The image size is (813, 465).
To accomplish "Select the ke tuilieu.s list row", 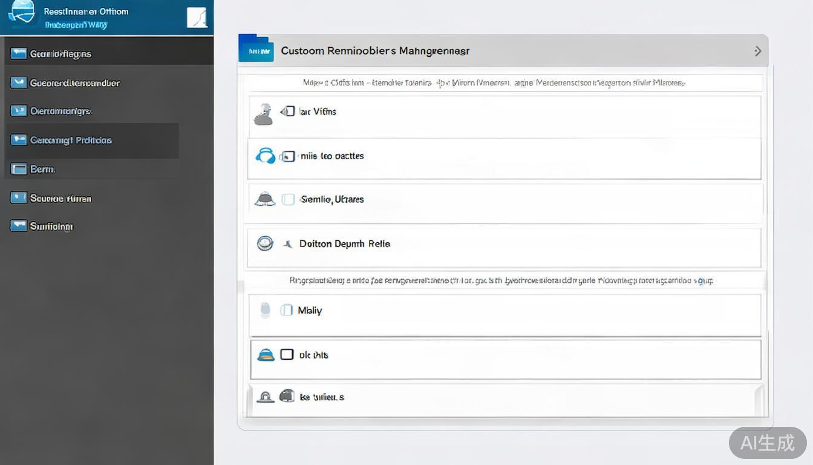I will click(505, 398).
